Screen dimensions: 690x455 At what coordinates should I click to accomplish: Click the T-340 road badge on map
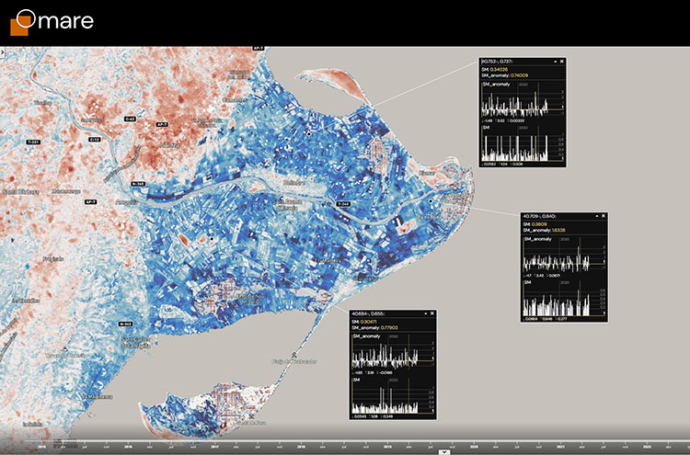pyautogui.click(x=343, y=204)
